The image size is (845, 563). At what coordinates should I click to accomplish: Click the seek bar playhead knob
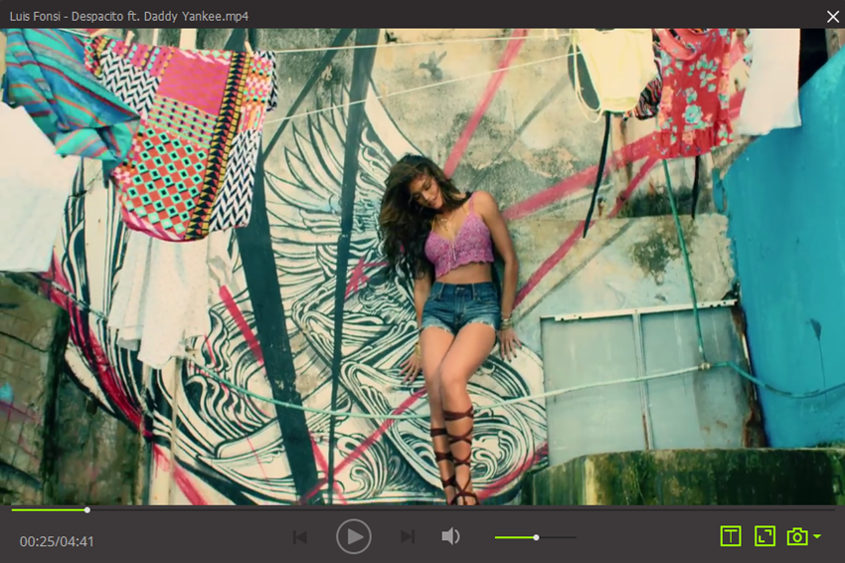(87, 510)
